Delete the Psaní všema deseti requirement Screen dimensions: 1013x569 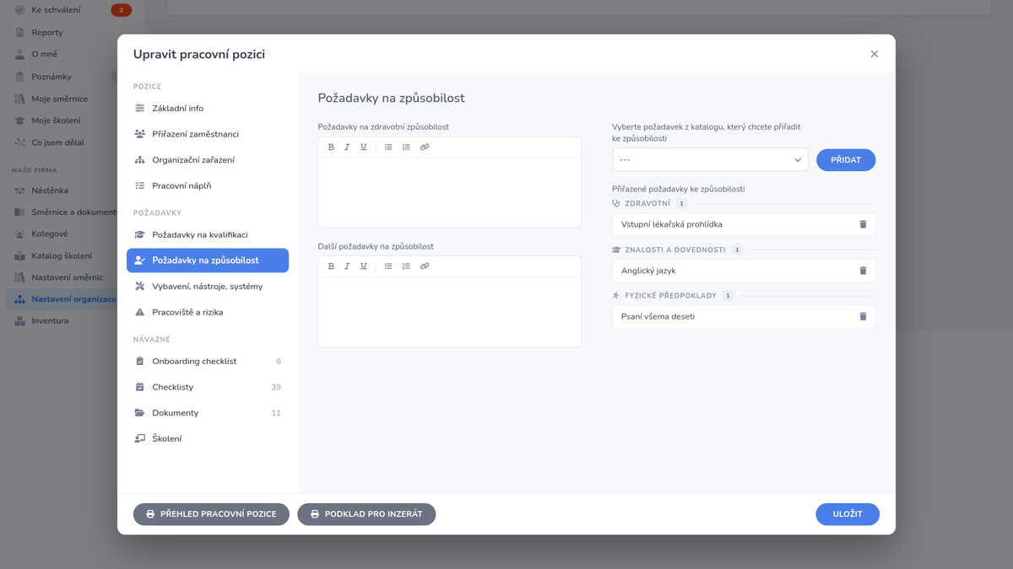[x=863, y=316]
